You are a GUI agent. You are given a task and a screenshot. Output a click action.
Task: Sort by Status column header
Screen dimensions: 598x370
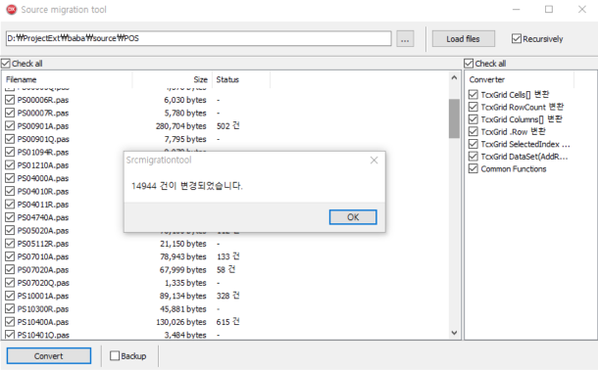click(241, 79)
